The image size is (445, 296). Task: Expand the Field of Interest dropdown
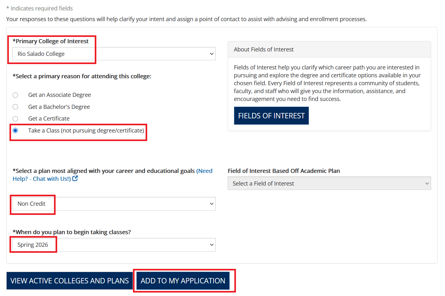click(x=328, y=184)
